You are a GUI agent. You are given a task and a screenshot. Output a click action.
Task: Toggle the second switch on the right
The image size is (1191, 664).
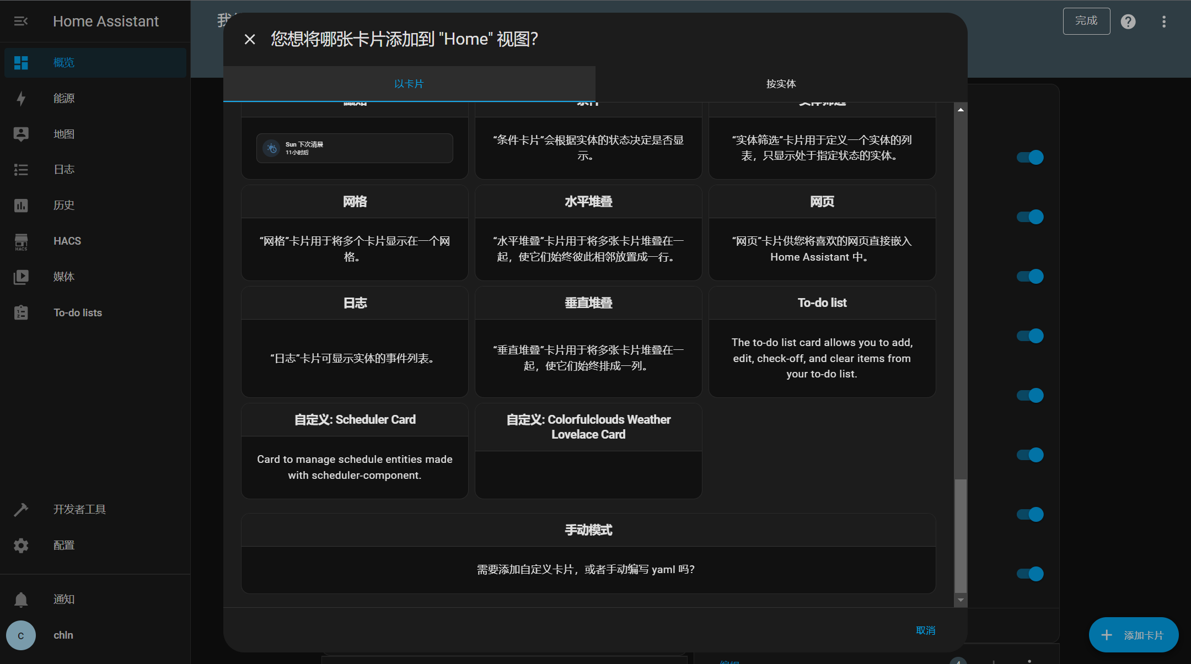click(x=1030, y=217)
